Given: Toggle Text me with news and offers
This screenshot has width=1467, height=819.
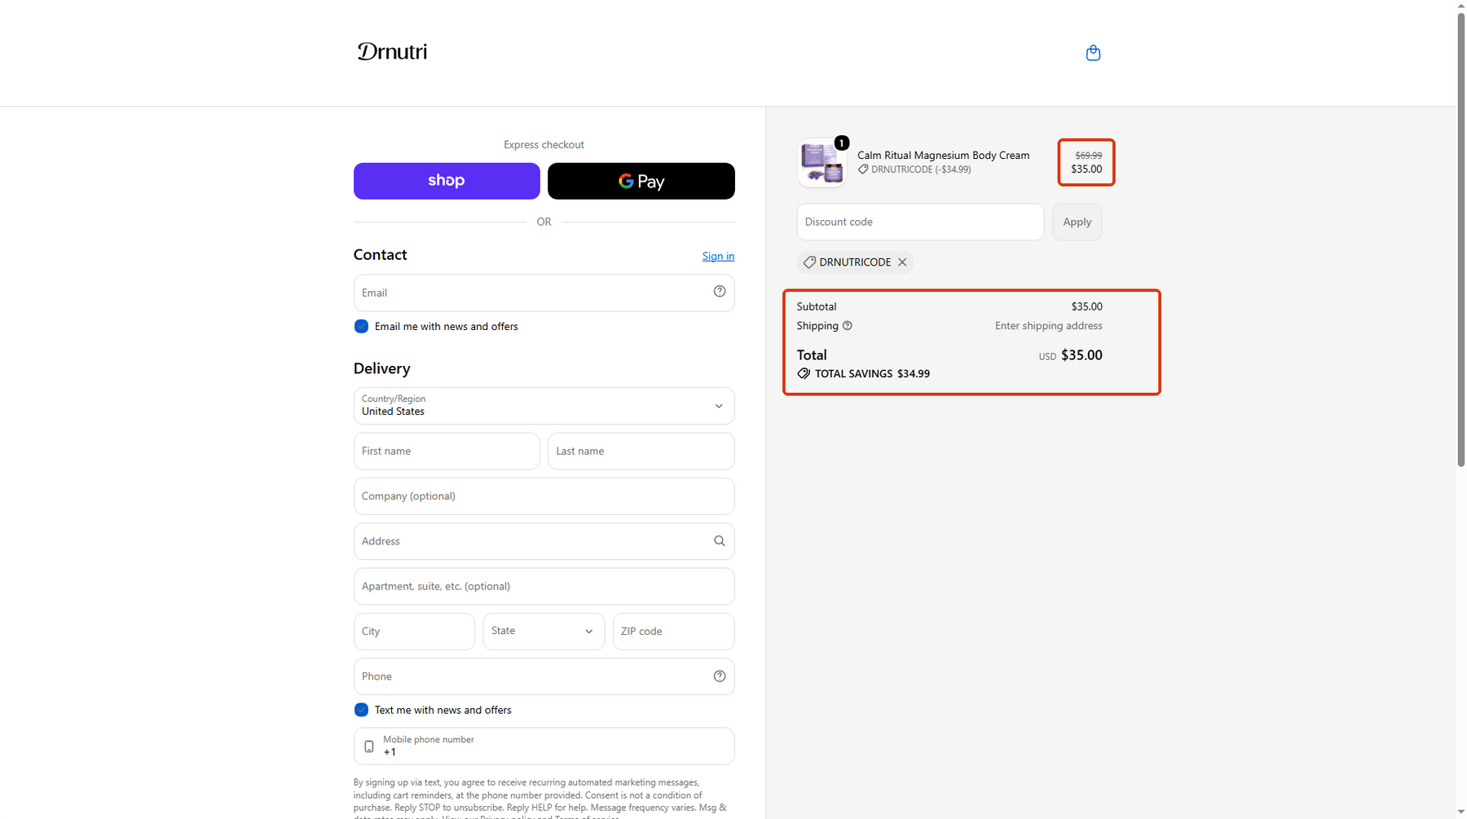Looking at the screenshot, I should point(361,711).
